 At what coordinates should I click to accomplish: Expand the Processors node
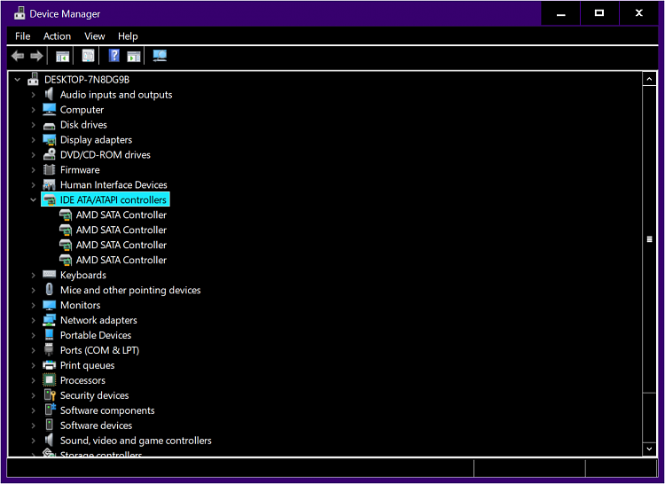pos(33,380)
